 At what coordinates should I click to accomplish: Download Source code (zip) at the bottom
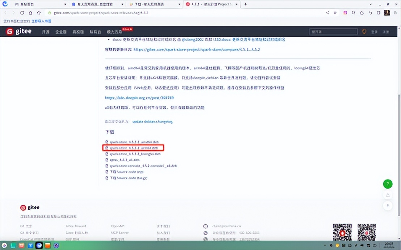tap(126, 172)
